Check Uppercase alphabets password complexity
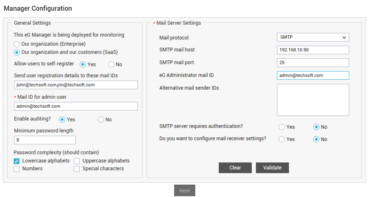 click(77, 161)
